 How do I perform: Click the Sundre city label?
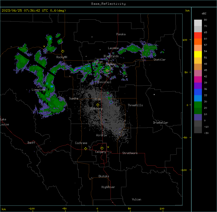click(74, 98)
